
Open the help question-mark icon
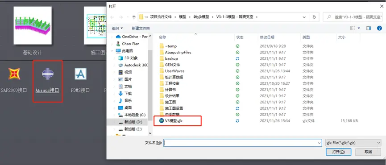click(379, 28)
